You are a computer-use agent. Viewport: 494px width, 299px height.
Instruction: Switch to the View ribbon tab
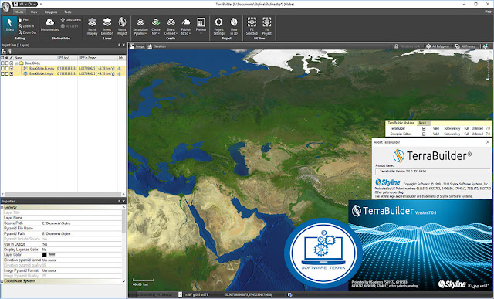pos(34,12)
